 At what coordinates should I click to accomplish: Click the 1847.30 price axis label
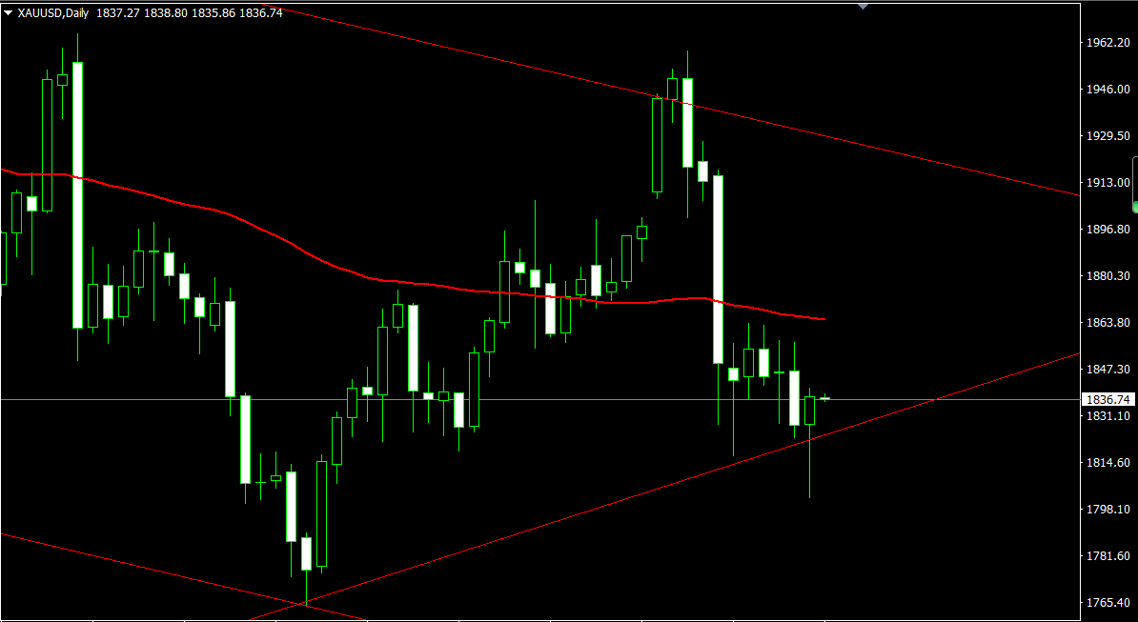click(x=1108, y=369)
